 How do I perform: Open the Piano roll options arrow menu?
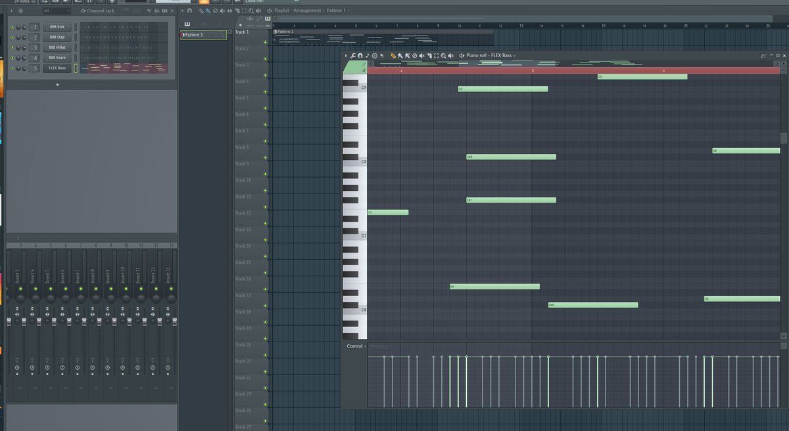point(346,56)
